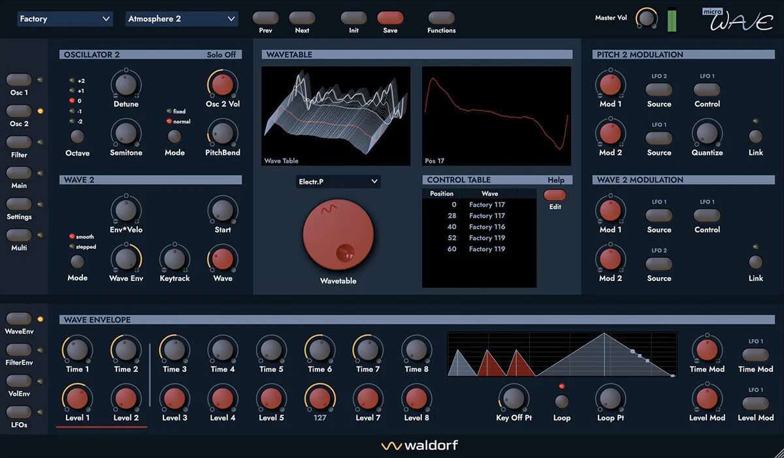Image resolution: width=784 pixels, height=458 pixels.
Task: Expand the Electr.P wavetable selector
Action: pos(338,182)
